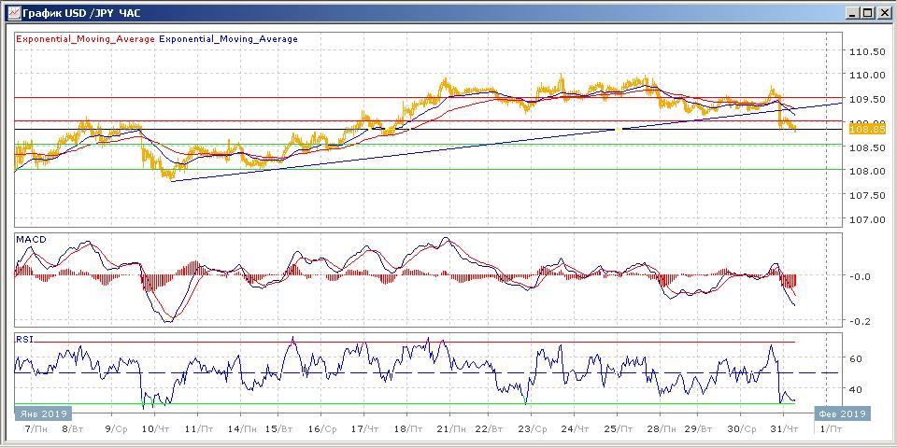
Task: Click the MACD -0.0 scale label
Action: [x=860, y=276]
